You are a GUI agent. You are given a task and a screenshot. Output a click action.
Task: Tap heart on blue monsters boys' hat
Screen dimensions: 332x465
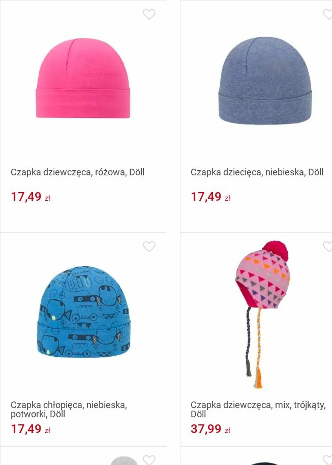coord(149,247)
